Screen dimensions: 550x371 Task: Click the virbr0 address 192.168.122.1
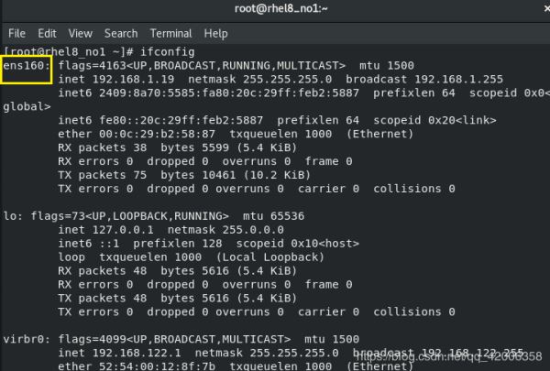[137, 353]
